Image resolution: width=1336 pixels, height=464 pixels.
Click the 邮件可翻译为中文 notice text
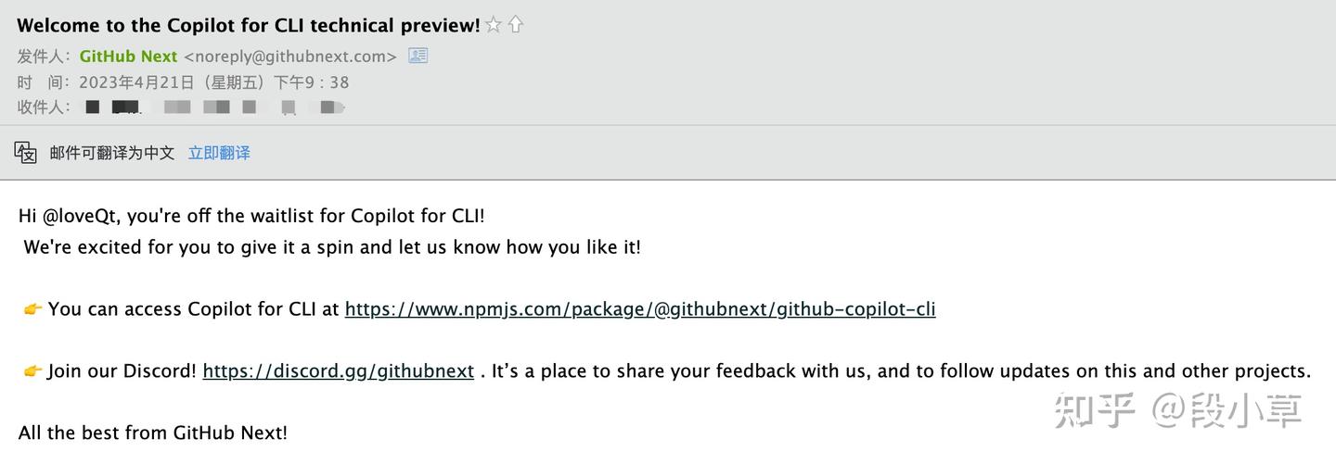[112, 153]
